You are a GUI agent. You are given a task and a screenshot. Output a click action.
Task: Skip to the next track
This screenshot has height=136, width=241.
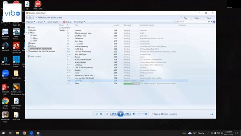tap(127, 114)
